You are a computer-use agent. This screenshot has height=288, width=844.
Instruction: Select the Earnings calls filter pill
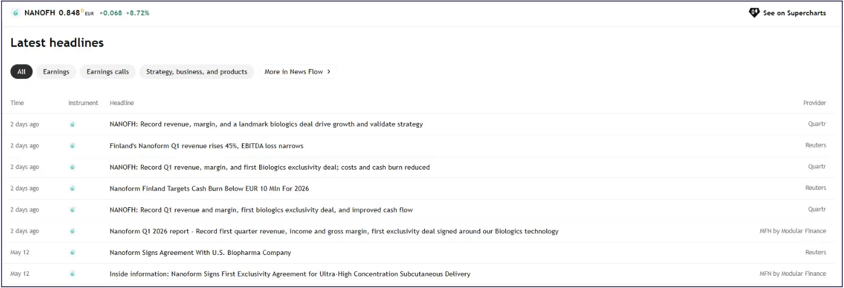pos(108,71)
